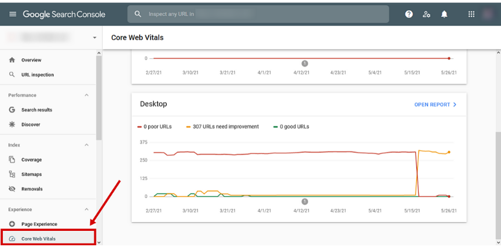Click the main page scroll up arrow
Image resolution: width=501 pixels, height=247 pixels.
click(x=498, y=52)
